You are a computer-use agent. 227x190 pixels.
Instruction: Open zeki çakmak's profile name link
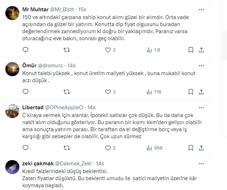tap(38, 163)
